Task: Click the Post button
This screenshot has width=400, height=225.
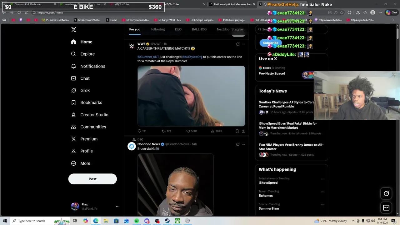Action: point(92,179)
